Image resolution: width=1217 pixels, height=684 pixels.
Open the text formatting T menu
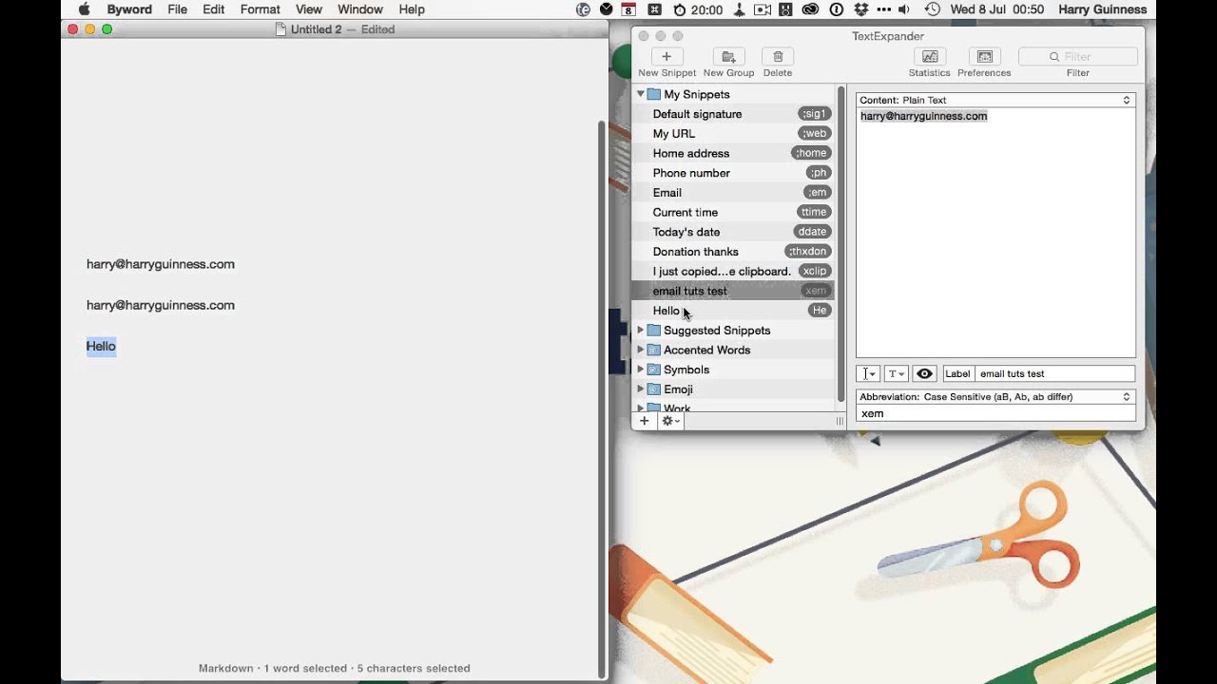coord(896,374)
